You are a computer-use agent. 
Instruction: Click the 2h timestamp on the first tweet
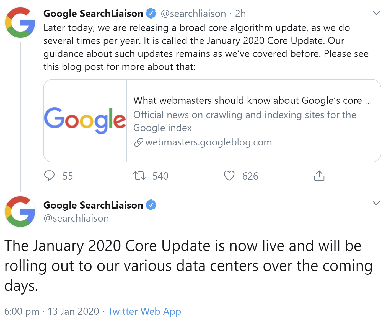click(240, 13)
